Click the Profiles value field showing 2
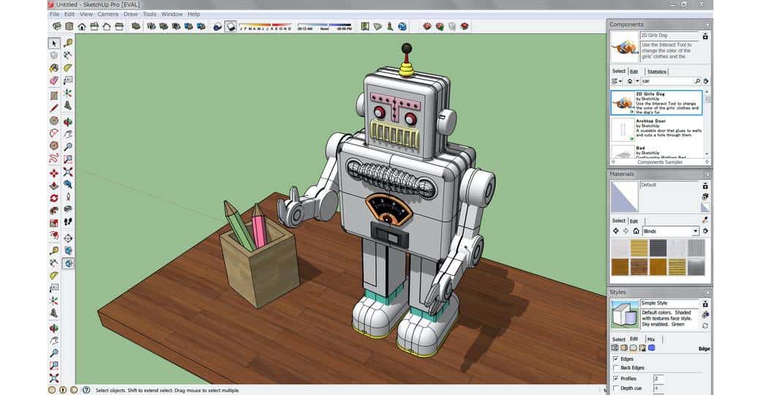Viewport: 761px width, 395px height. [x=659, y=378]
